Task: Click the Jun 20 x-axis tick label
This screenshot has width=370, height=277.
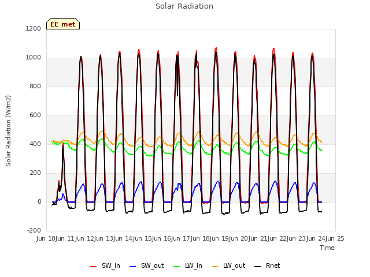Action: tap(239, 238)
